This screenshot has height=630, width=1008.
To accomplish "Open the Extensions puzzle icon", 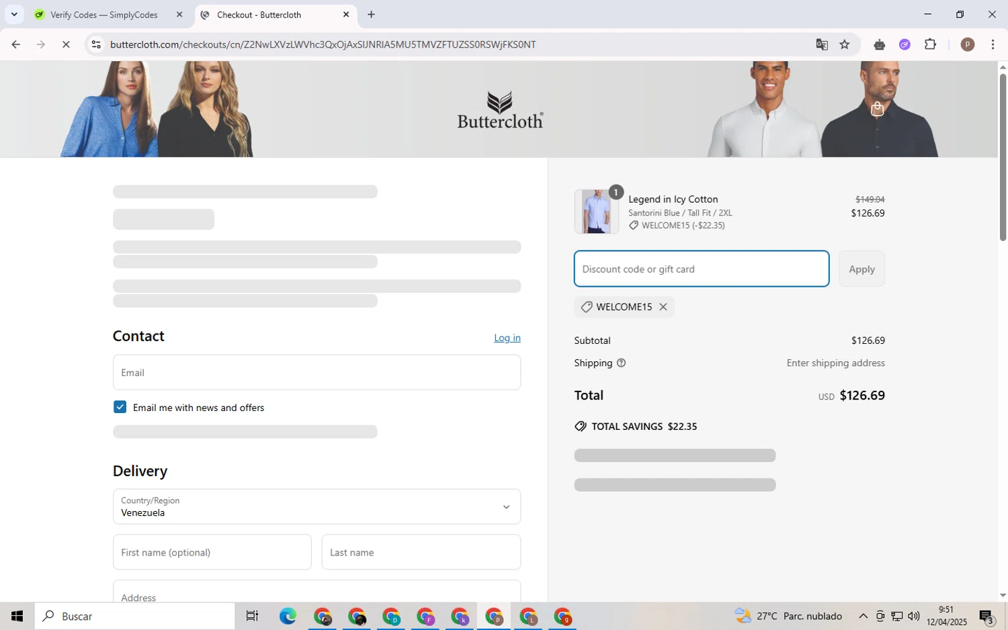I will tap(930, 44).
